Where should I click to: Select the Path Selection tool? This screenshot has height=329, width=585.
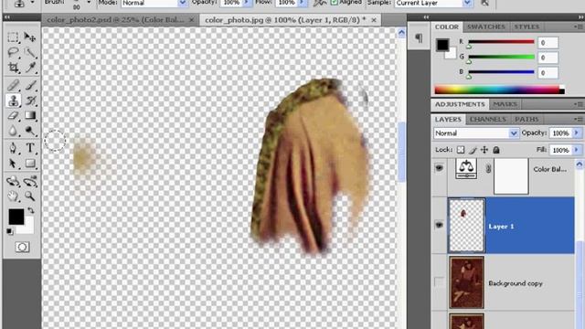pyautogui.click(x=13, y=164)
